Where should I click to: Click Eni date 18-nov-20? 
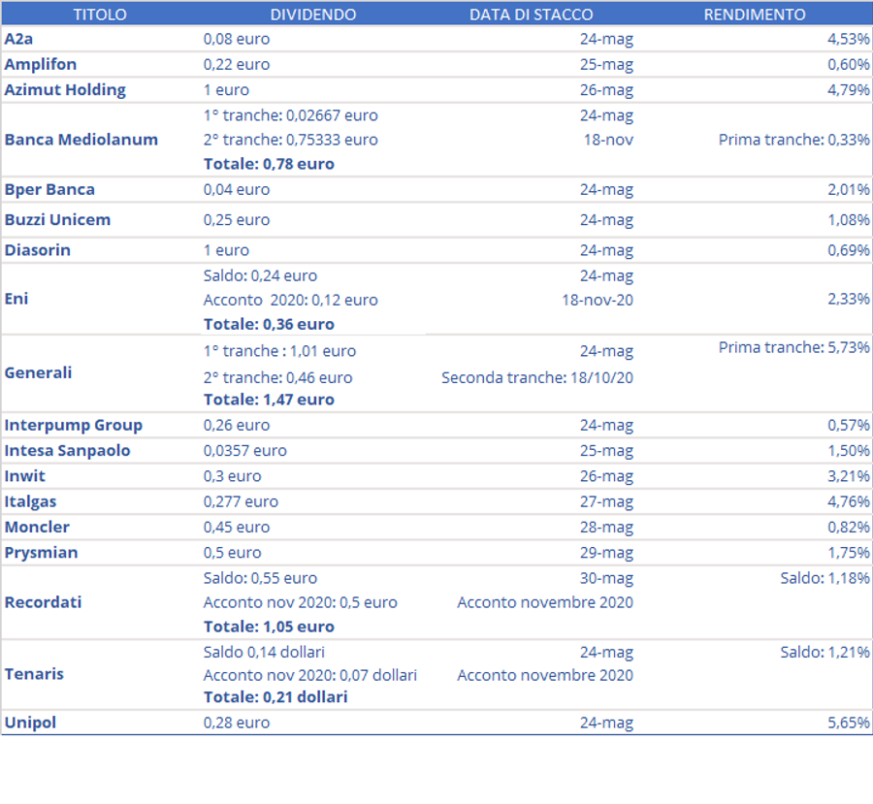click(x=598, y=300)
